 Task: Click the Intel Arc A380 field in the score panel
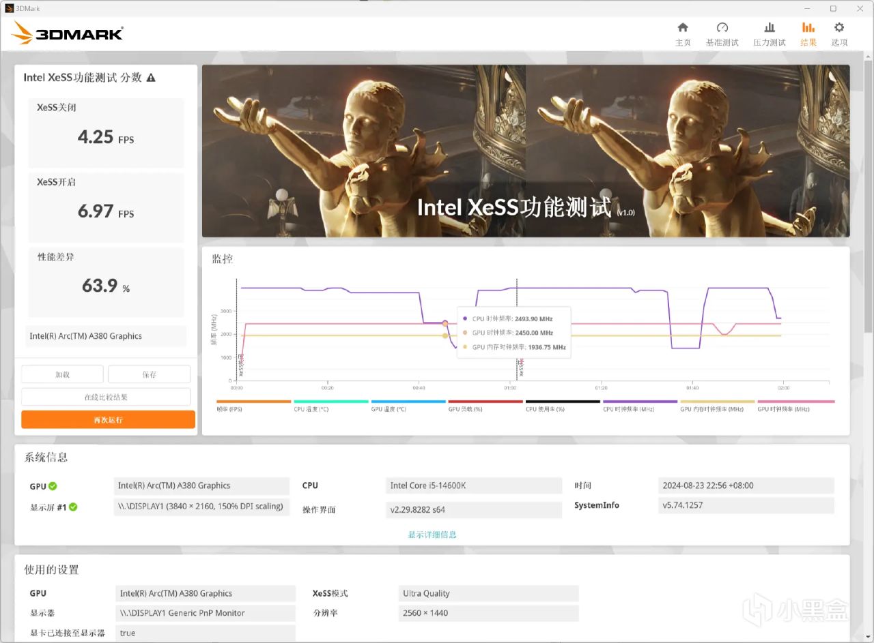coord(106,336)
